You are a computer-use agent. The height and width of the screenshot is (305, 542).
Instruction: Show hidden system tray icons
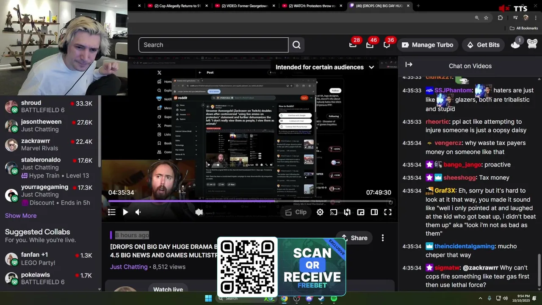481,298
